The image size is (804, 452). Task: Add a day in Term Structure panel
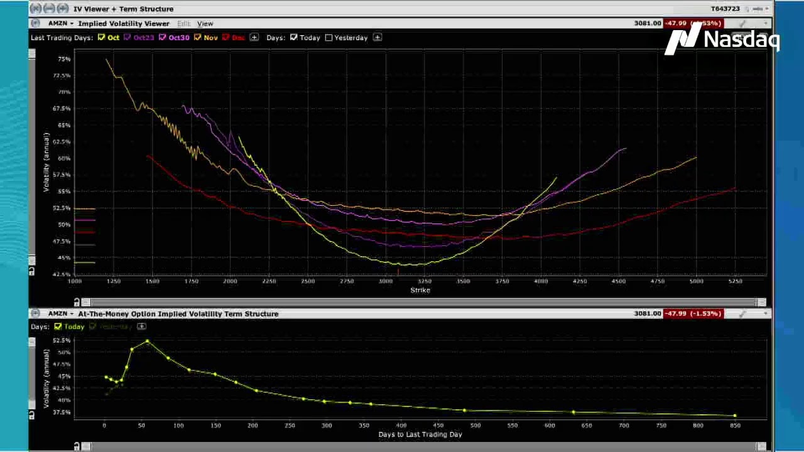[141, 326]
